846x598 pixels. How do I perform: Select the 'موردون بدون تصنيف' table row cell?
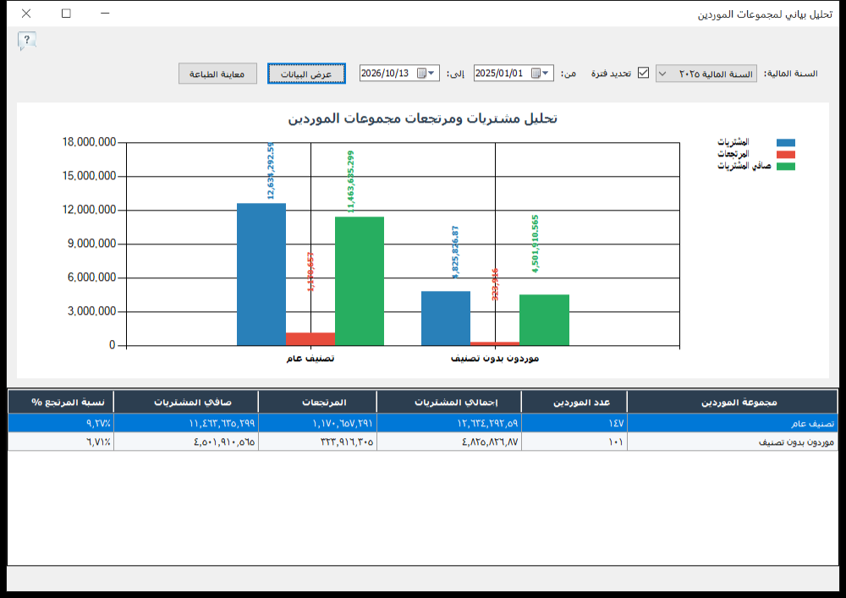pyautogui.click(x=732, y=442)
